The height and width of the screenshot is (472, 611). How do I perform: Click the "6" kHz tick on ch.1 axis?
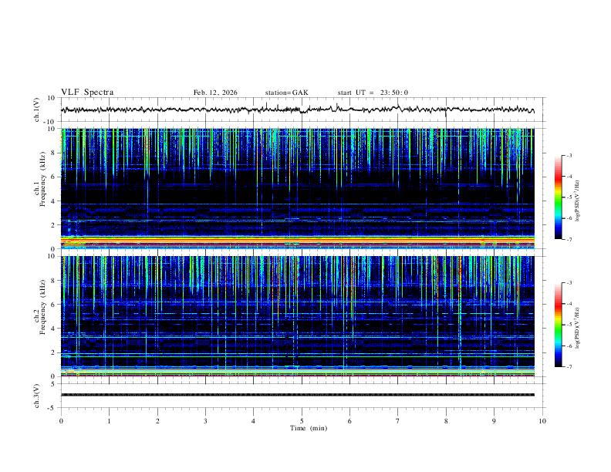(x=53, y=177)
